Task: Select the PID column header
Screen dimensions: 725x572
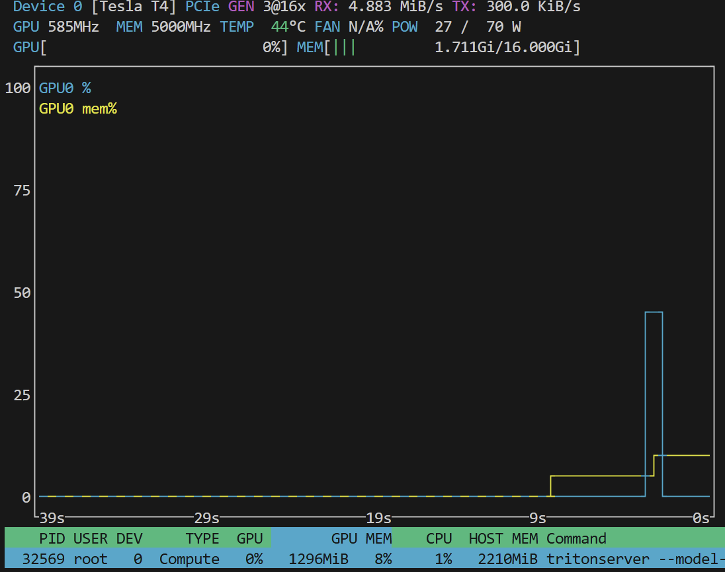Action: click(x=52, y=538)
